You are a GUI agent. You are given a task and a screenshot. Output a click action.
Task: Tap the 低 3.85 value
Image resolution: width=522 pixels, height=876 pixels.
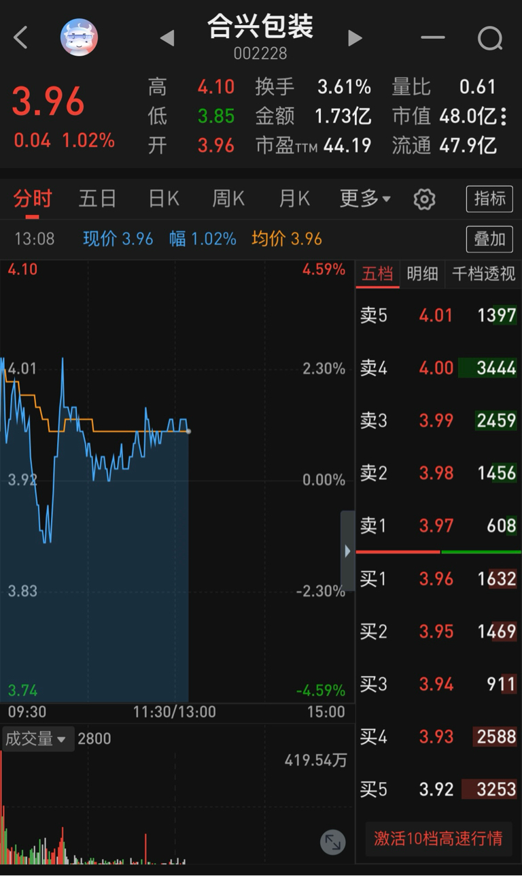(x=216, y=116)
